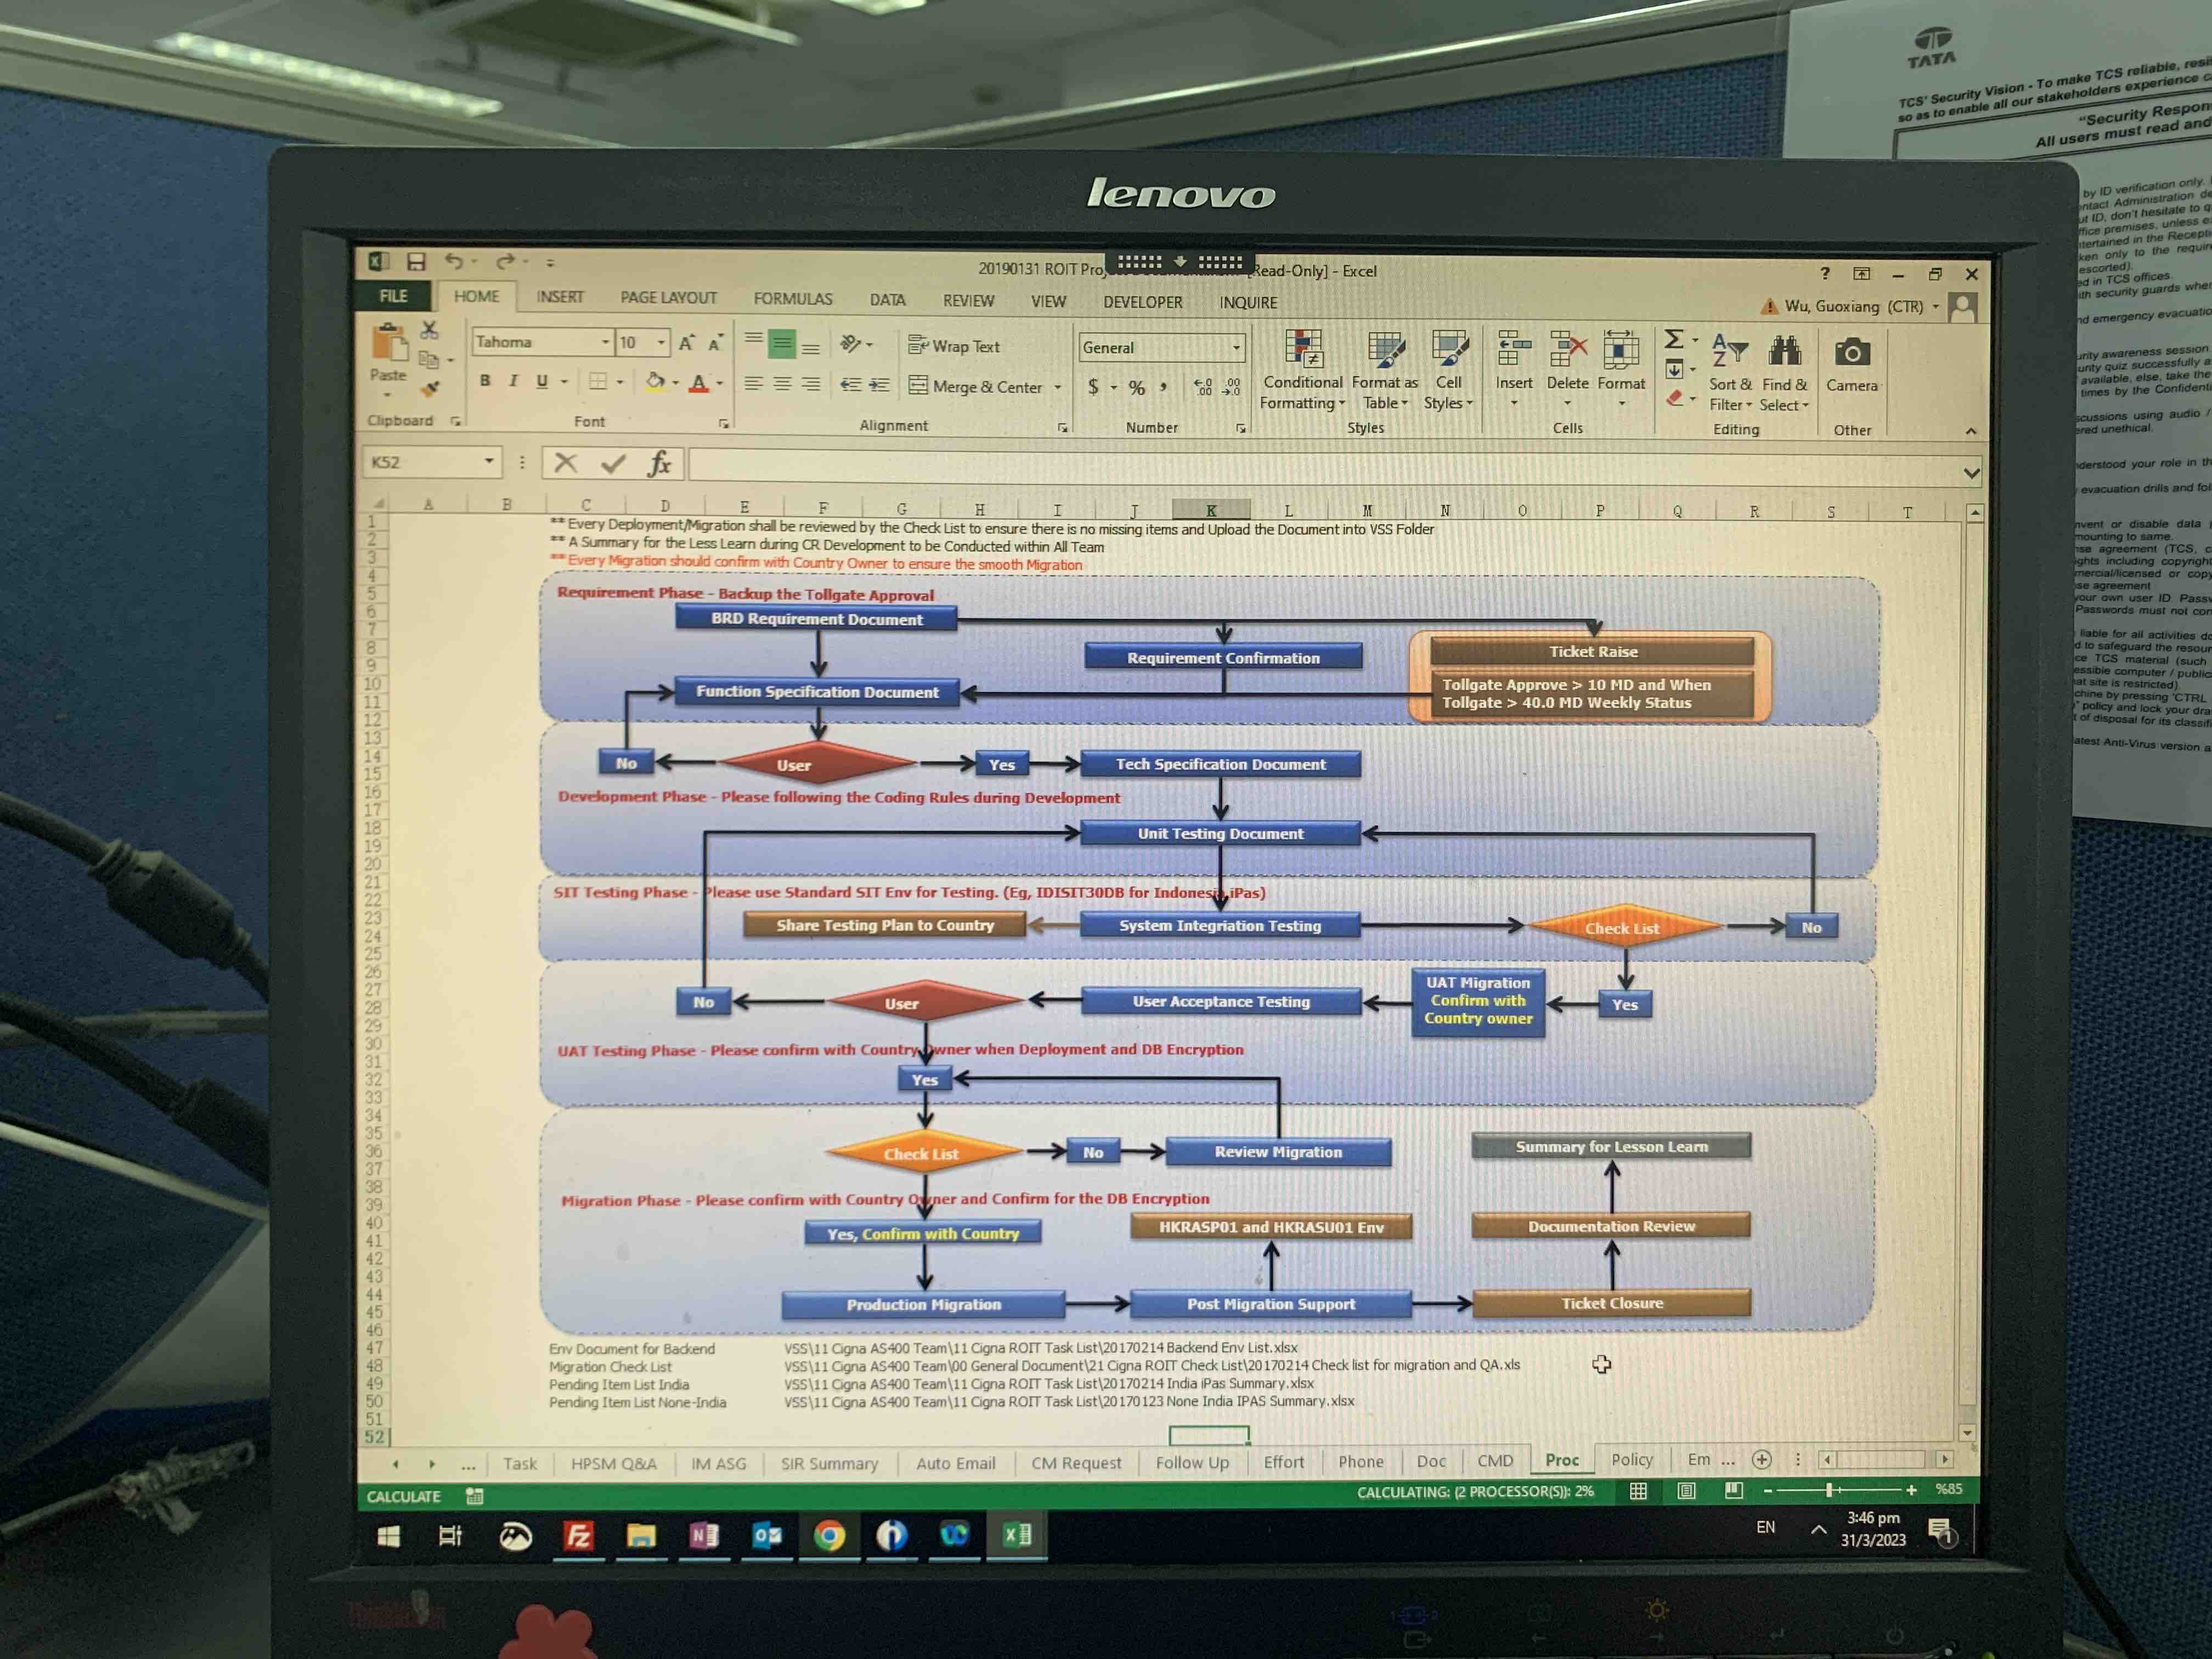Toggle align text left
2212x1659 pixels.
pos(753,384)
